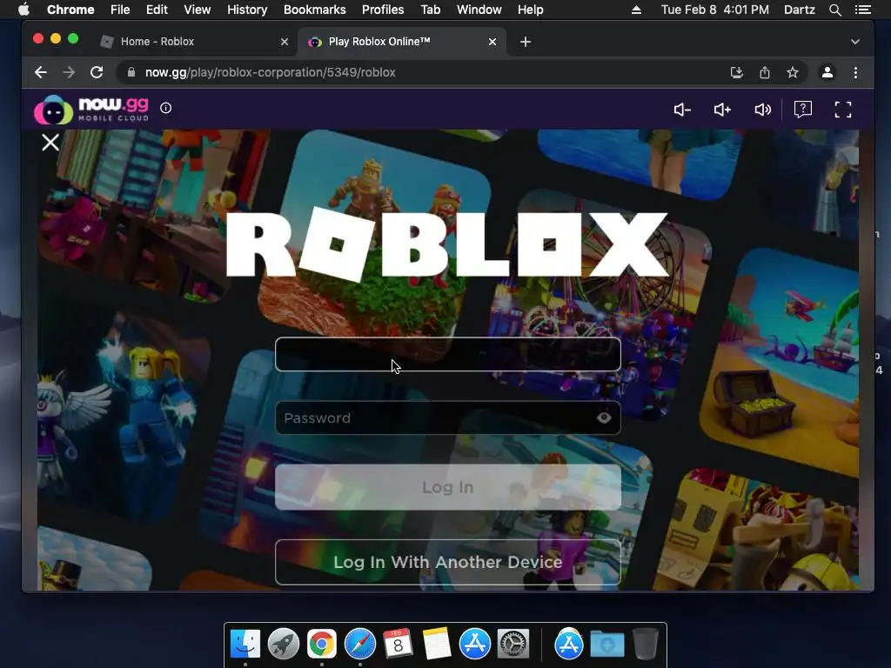Expand the tab search chevron
Image resolution: width=891 pixels, height=668 pixels.
[855, 42]
